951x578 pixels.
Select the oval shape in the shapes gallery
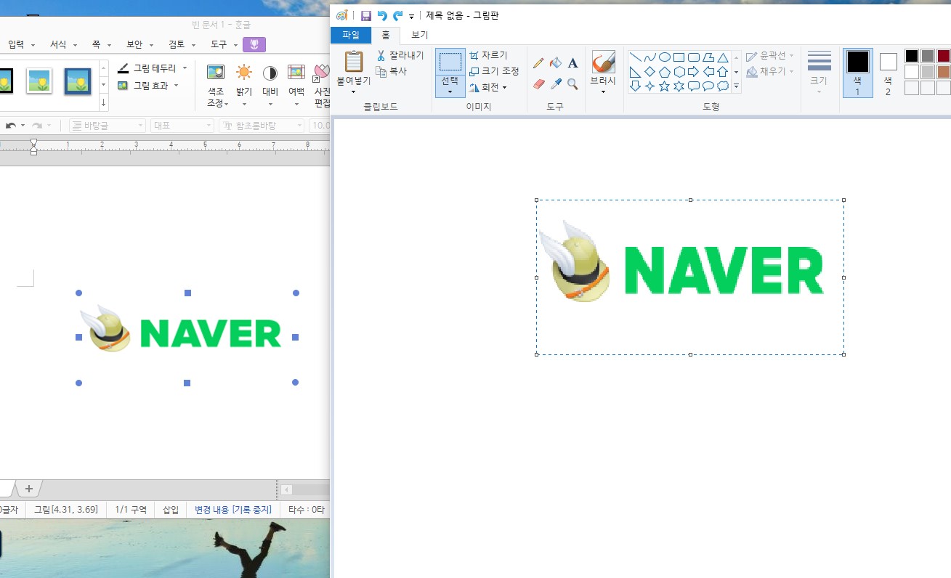tap(664, 57)
